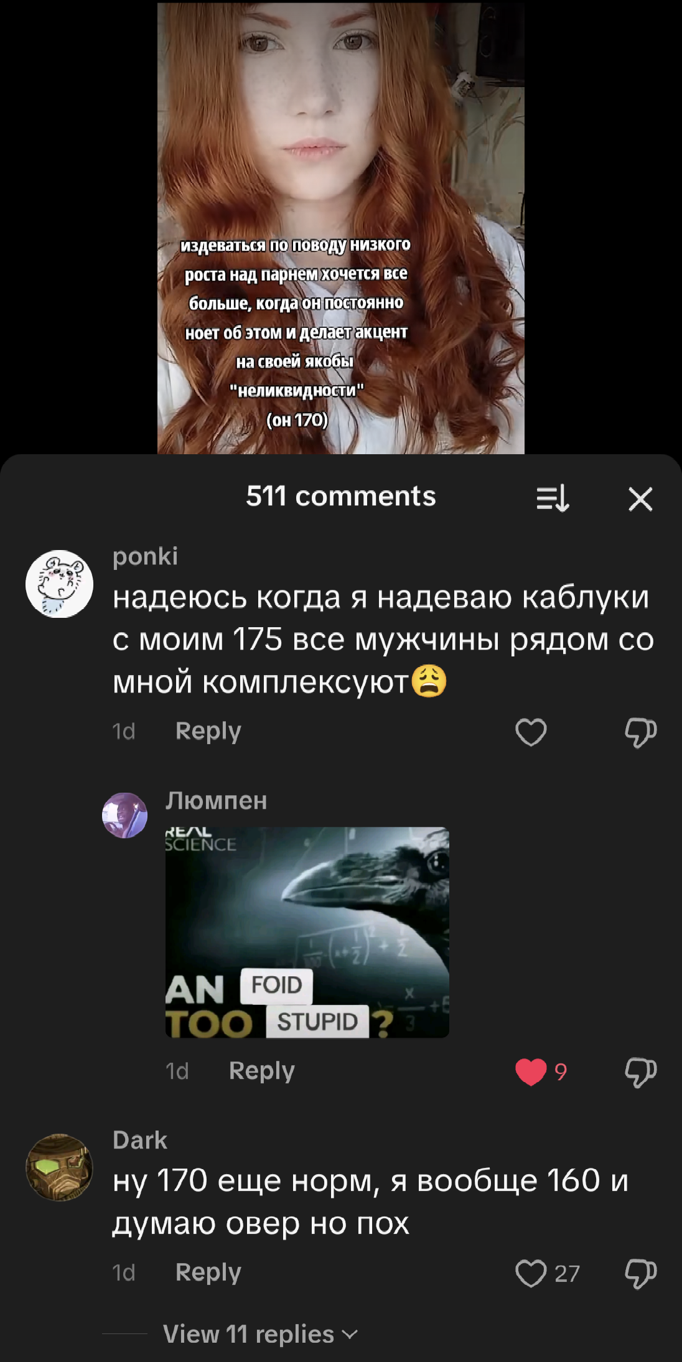Tap the video of red-haired girl

point(340,228)
